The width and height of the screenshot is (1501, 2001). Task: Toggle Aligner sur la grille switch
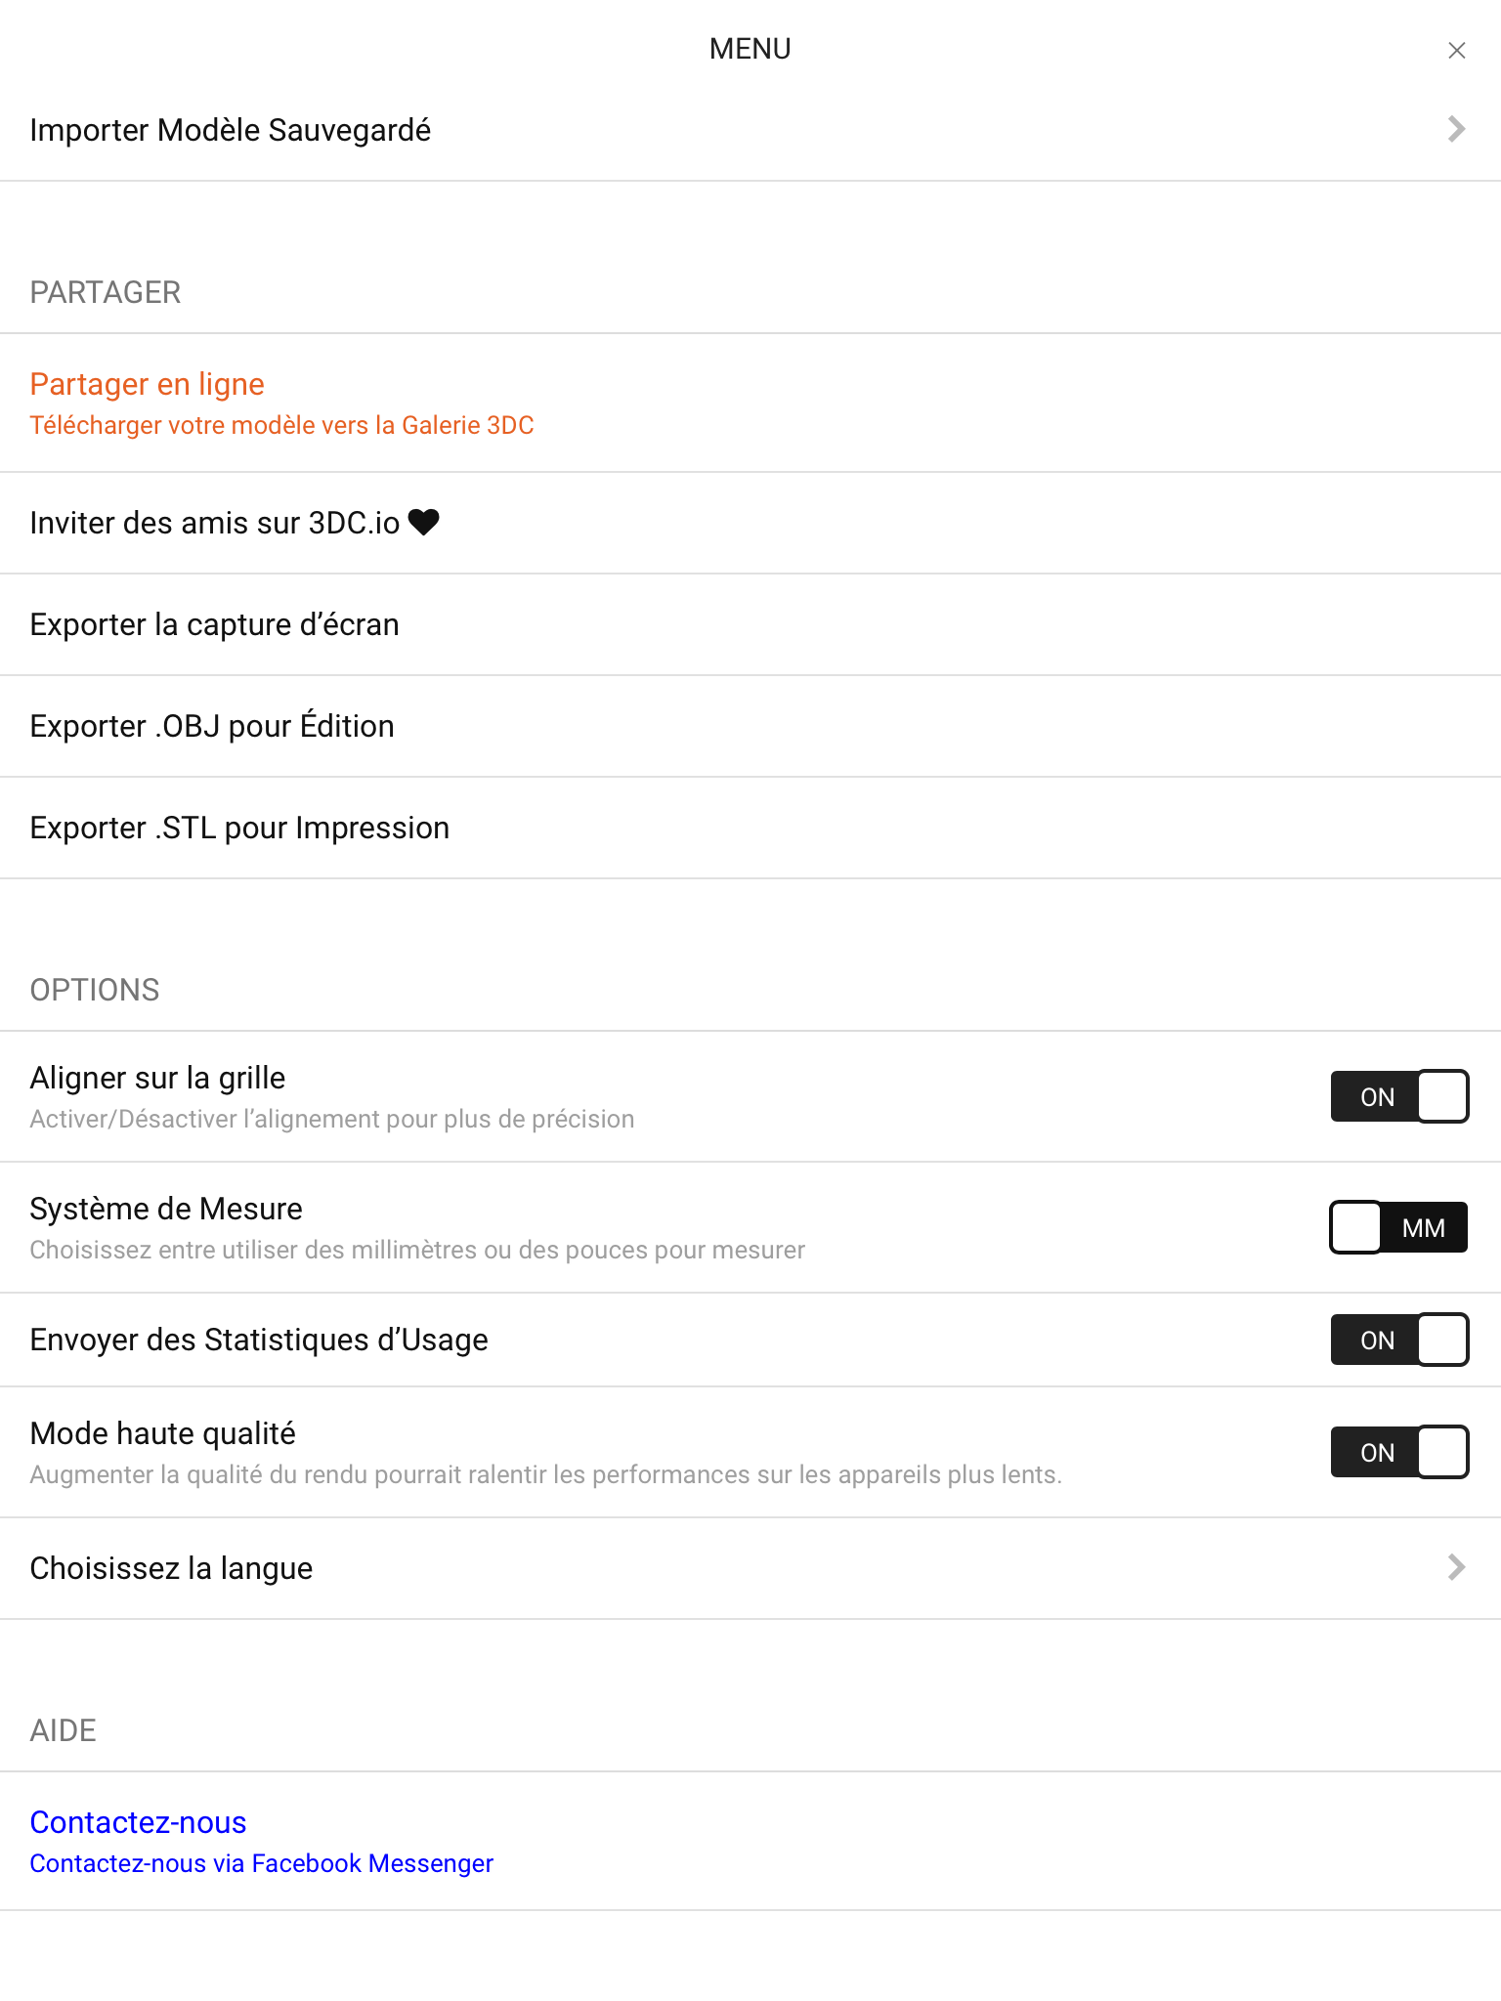(1399, 1096)
